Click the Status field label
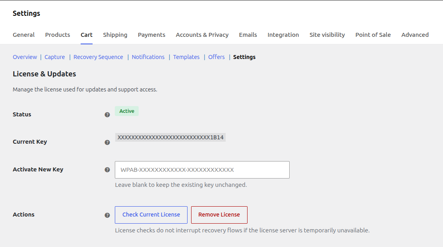443x247 pixels. click(x=22, y=114)
